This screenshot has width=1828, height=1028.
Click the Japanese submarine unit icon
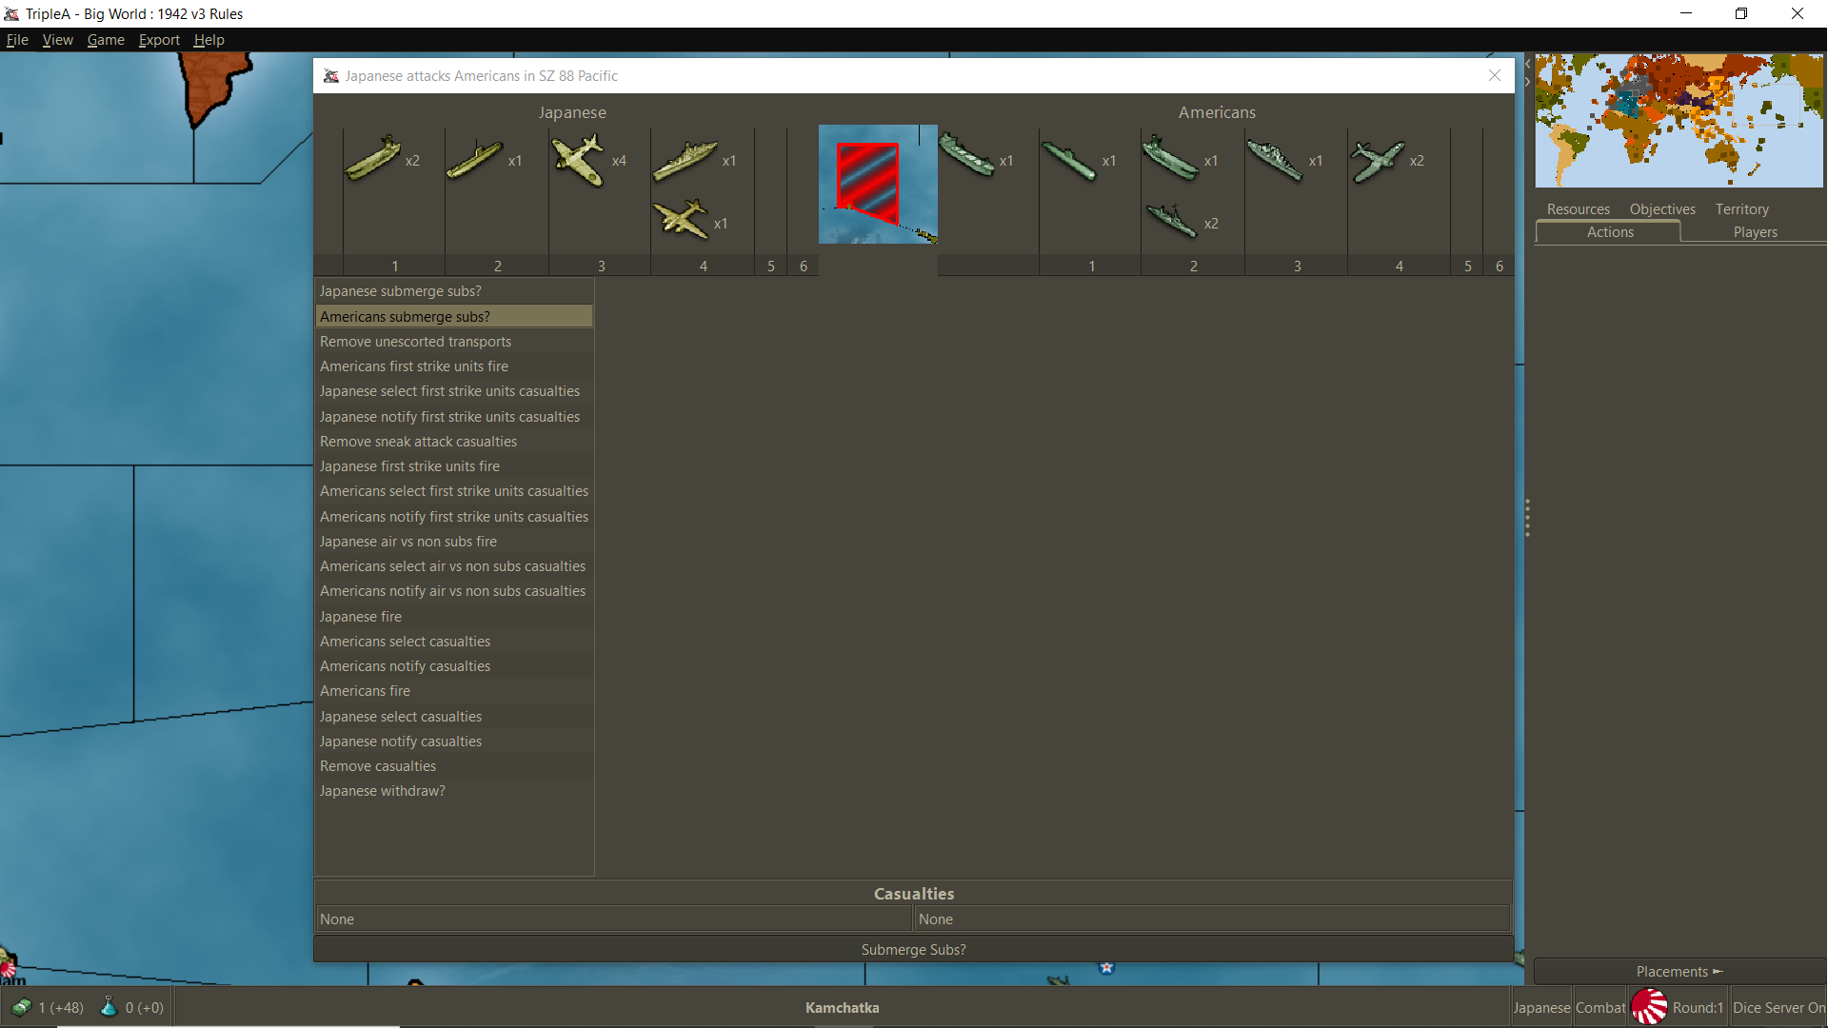[x=475, y=160]
